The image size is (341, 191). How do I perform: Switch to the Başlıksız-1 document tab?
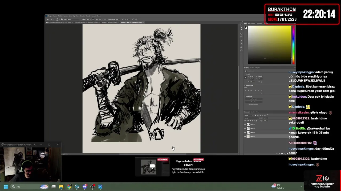(110, 22)
